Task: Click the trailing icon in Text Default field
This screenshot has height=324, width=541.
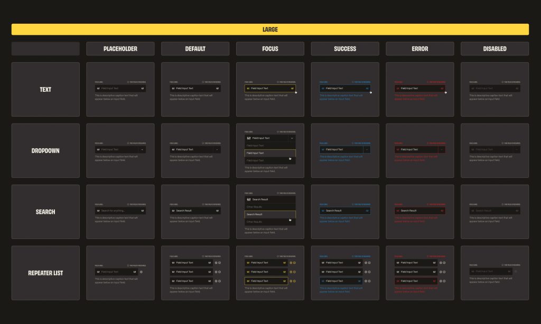Action: click(x=217, y=88)
